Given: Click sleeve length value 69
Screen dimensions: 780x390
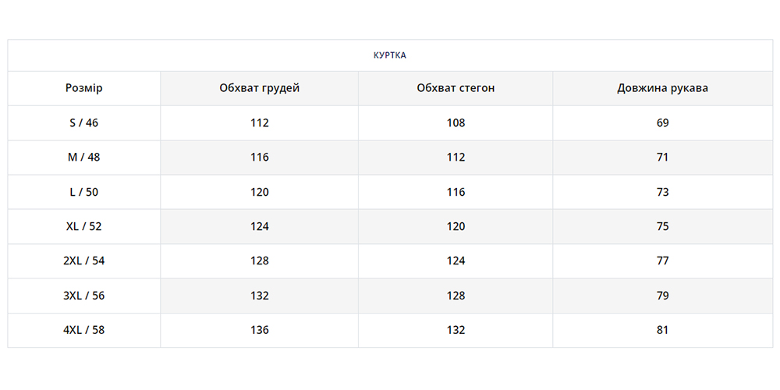Looking at the screenshot, I should click(663, 122).
